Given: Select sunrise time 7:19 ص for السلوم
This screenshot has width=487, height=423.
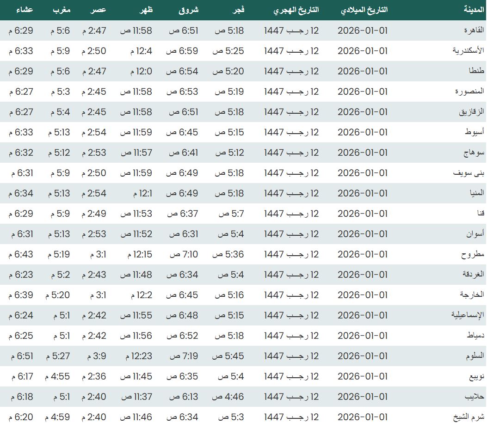Looking at the screenshot, I should tap(184, 356).
